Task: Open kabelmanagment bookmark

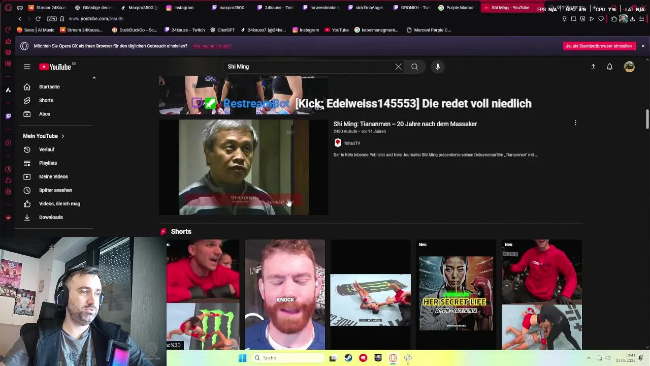Action: point(376,30)
